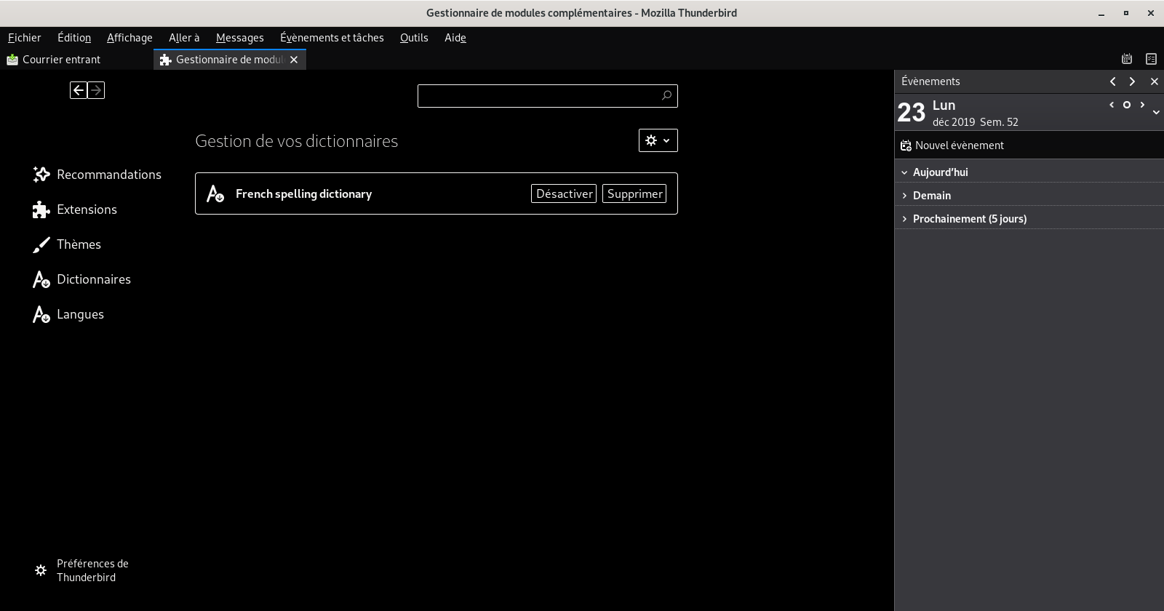Show previous pane in Évènements header
1164x611 pixels.
1113,81
